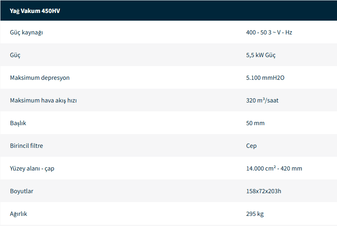Click the '420 mm' diameter figure

tap(292, 168)
